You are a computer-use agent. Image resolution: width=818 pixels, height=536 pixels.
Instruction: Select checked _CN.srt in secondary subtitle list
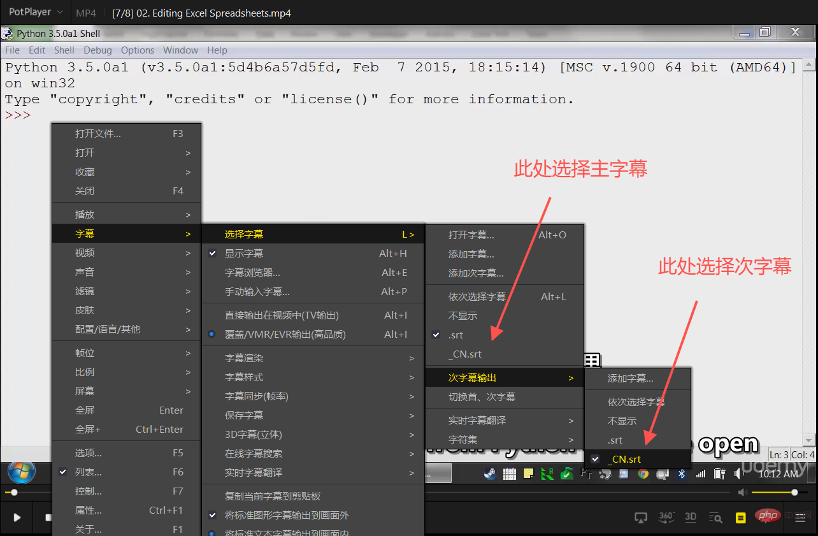click(638, 459)
